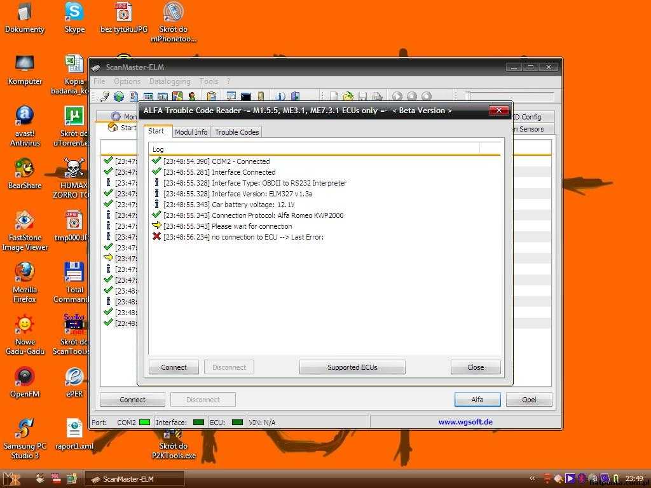
Task: Click the Opel button
Action: click(x=529, y=400)
